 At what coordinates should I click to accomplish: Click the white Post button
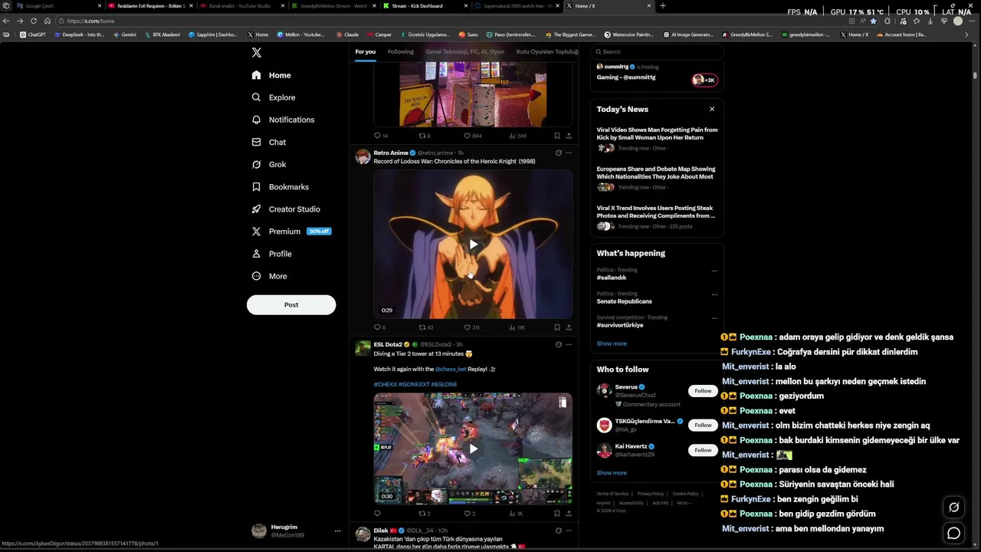pos(291,304)
